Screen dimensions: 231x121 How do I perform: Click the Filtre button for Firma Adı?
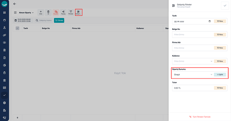pos(220,48)
